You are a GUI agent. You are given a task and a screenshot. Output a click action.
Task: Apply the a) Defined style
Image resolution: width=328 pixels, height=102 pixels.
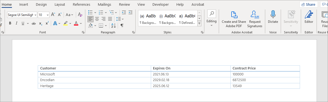(x=187, y=19)
